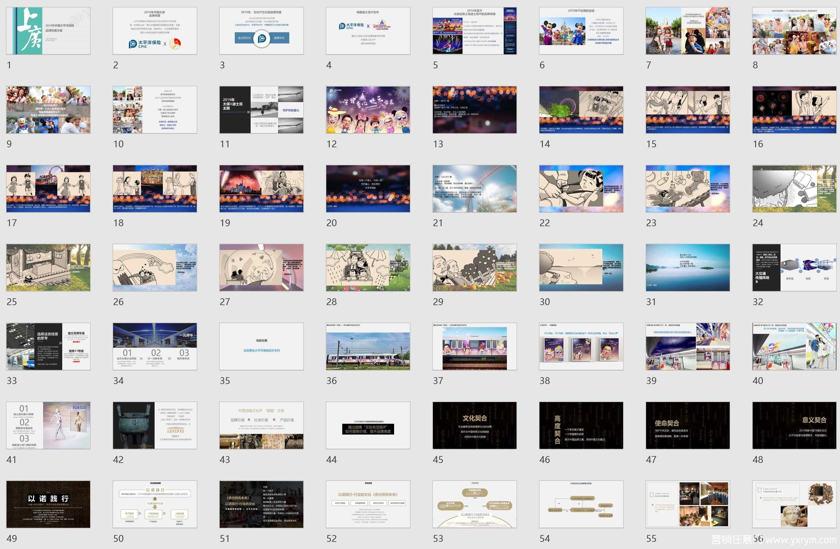Click slide 12 with the purple cartoon family poster
The width and height of the screenshot is (840, 549).
pos(368,110)
